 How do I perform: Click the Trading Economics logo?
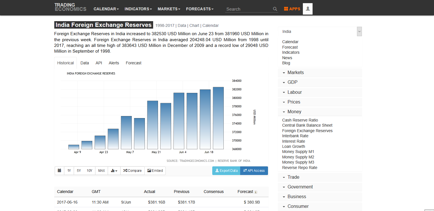[x=70, y=7]
